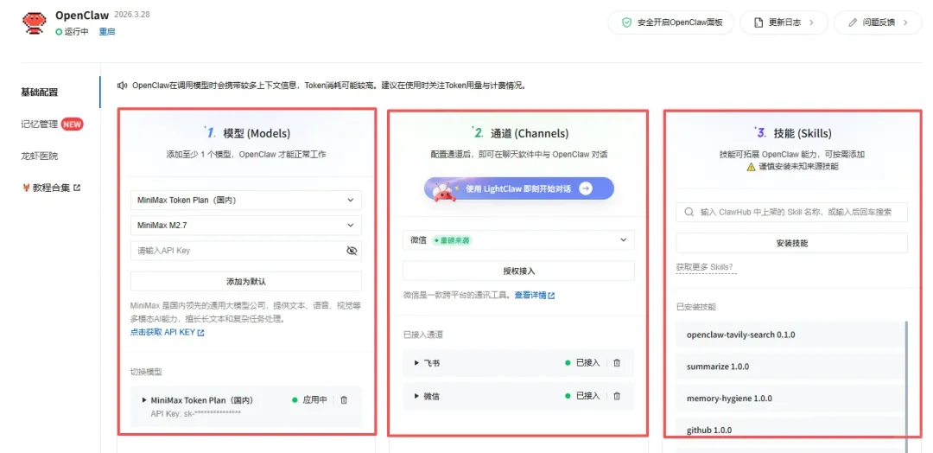933x453 pixels.
Task: Click the document icon beside 更新日志
Action: [758, 22]
